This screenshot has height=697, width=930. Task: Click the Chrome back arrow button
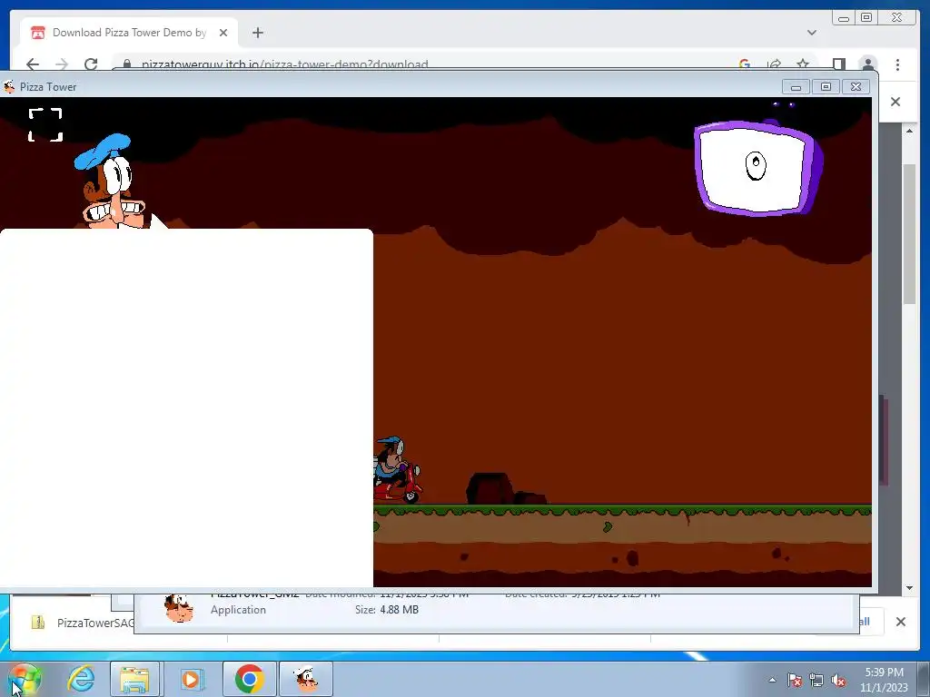tap(33, 64)
